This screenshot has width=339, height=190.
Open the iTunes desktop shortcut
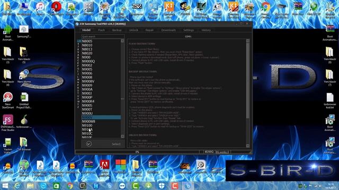tap(40, 8)
